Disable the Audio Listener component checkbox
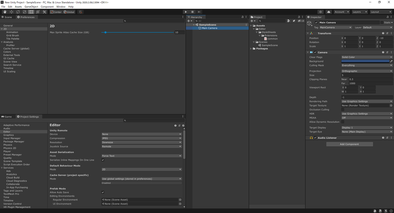The width and height of the screenshot is (394, 213). click(315, 138)
